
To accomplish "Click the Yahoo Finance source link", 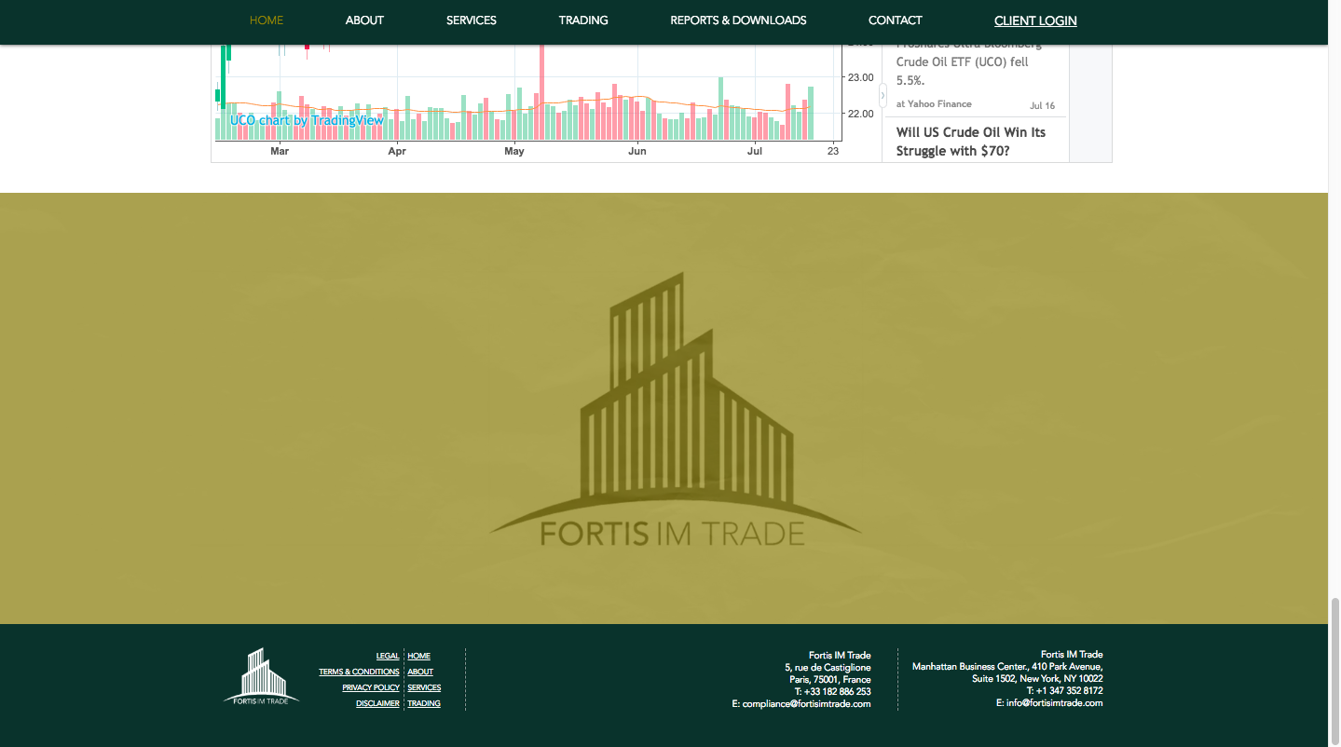I will pyautogui.click(x=933, y=103).
